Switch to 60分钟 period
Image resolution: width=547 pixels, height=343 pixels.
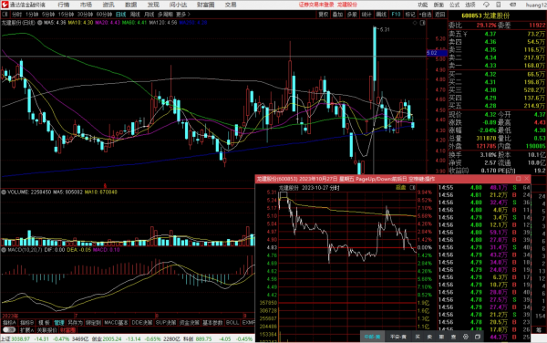[x=104, y=15]
